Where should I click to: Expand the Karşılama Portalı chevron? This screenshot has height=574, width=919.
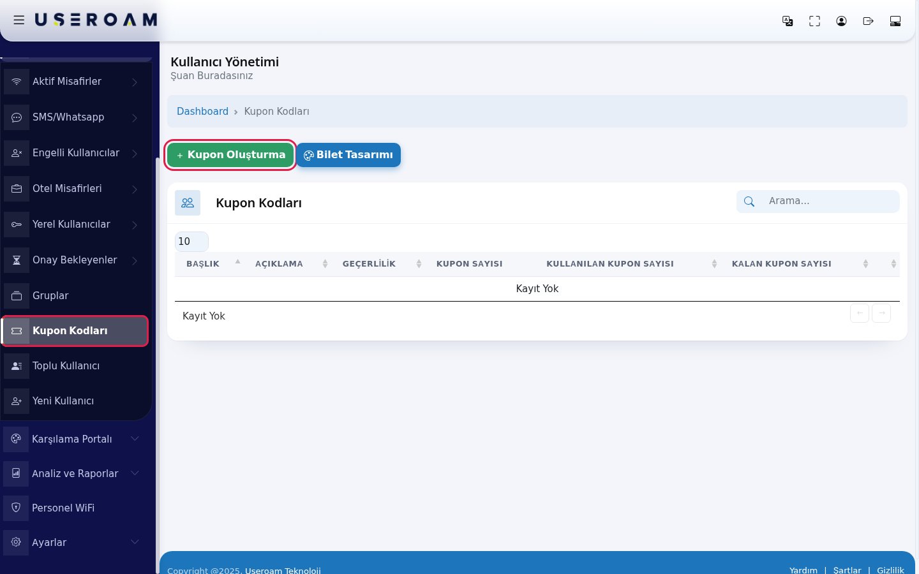click(135, 439)
